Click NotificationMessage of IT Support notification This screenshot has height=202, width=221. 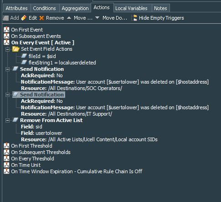coord(115,107)
